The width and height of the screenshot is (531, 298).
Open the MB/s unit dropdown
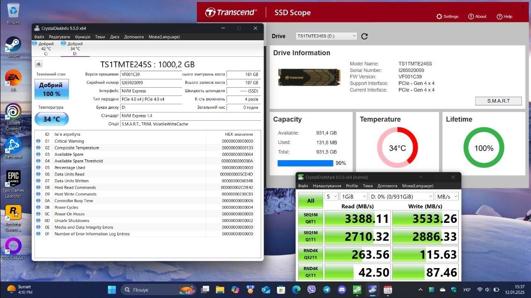(x=447, y=196)
